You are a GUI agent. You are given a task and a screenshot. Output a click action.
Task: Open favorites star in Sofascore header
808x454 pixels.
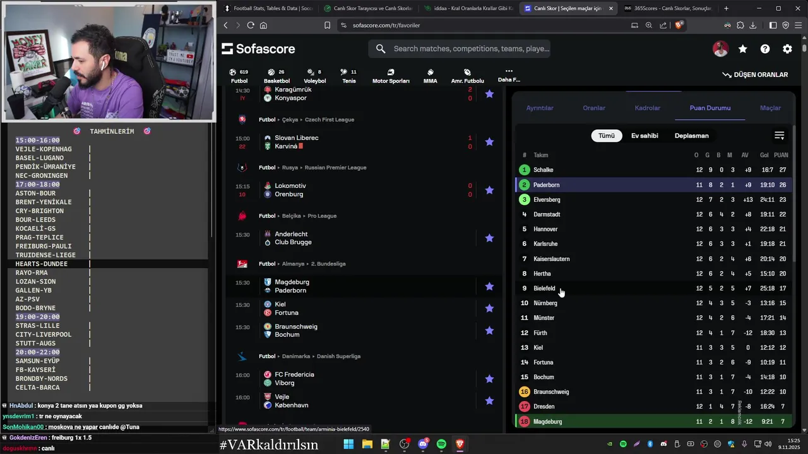click(743, 49)
